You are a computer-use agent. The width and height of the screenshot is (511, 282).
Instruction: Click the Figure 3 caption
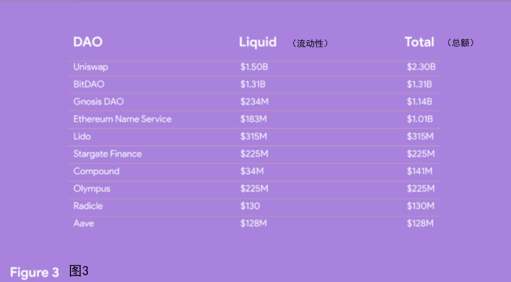click(34, 272)
